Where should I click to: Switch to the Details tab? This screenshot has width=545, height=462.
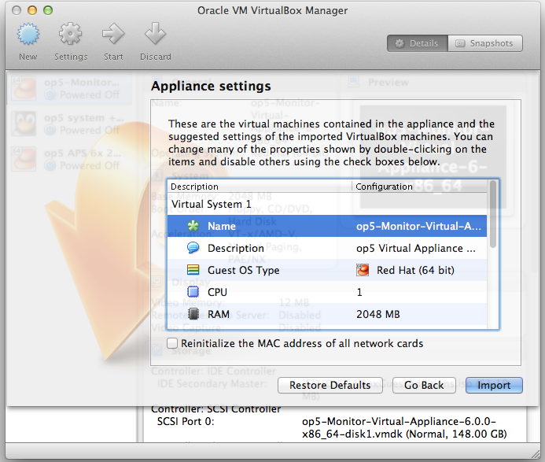pyautogui.click(x=417, y=43)
